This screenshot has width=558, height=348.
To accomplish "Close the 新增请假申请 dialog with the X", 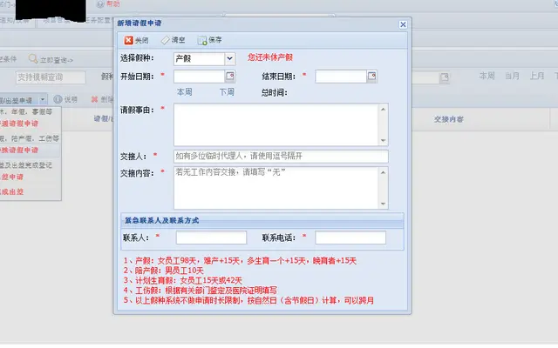I will tap(403, 24).
